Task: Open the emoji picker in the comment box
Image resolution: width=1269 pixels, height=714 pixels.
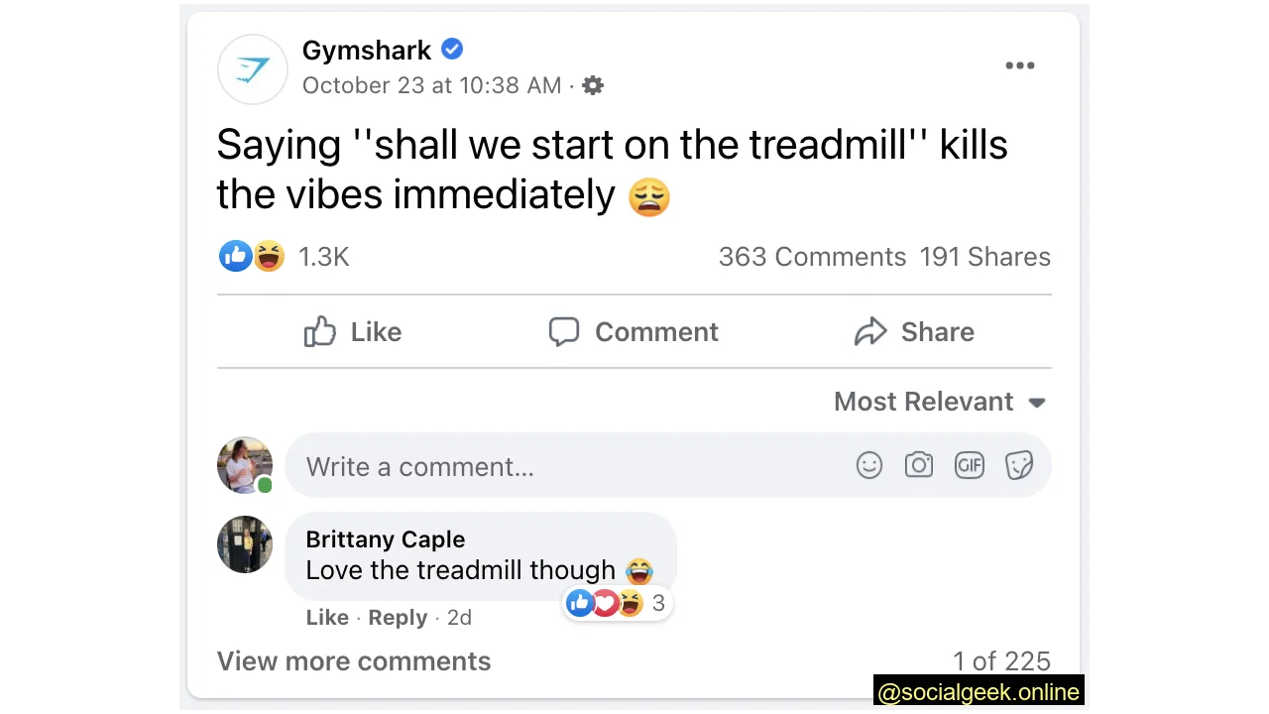Action: [869, 465]
